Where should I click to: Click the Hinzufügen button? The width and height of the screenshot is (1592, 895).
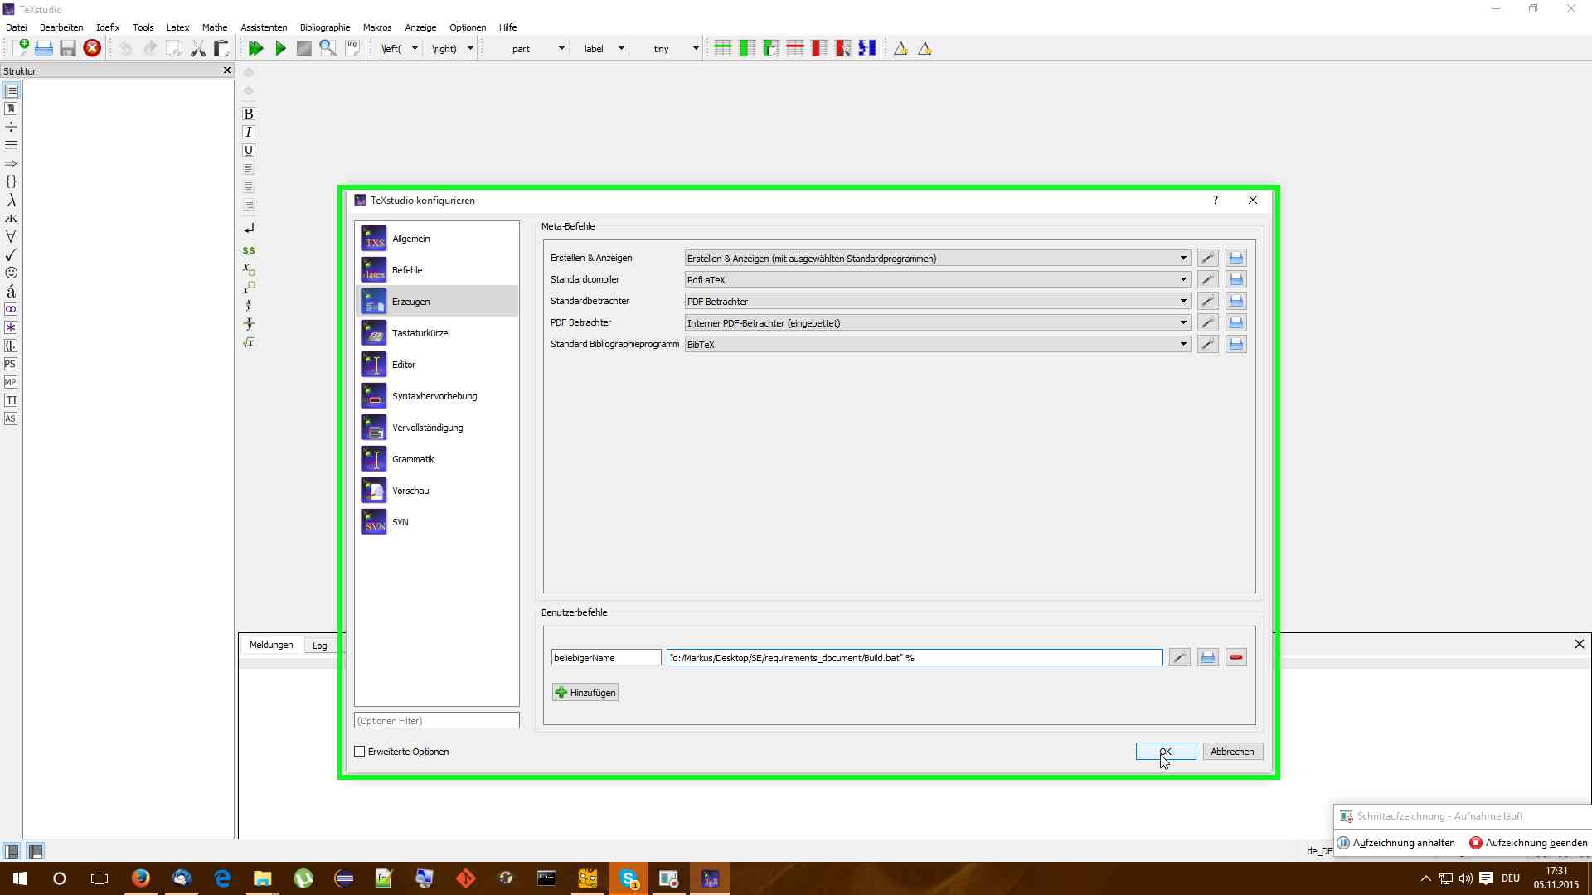click(585, 693)
